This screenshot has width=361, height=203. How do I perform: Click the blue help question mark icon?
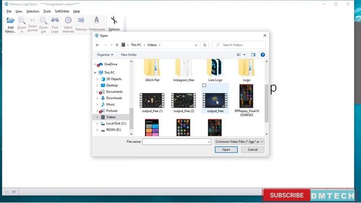(x=263, y=55)
